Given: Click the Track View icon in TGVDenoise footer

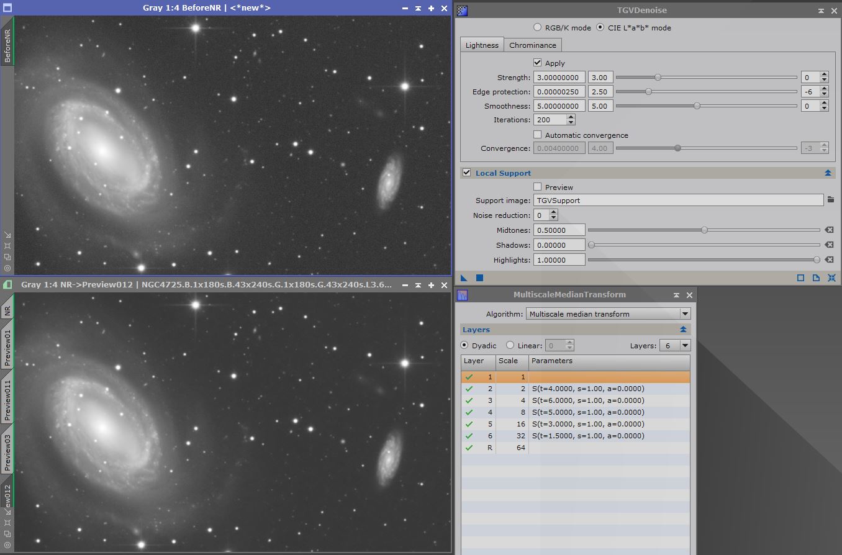Looking at the screenshot, I should [800, 277].
